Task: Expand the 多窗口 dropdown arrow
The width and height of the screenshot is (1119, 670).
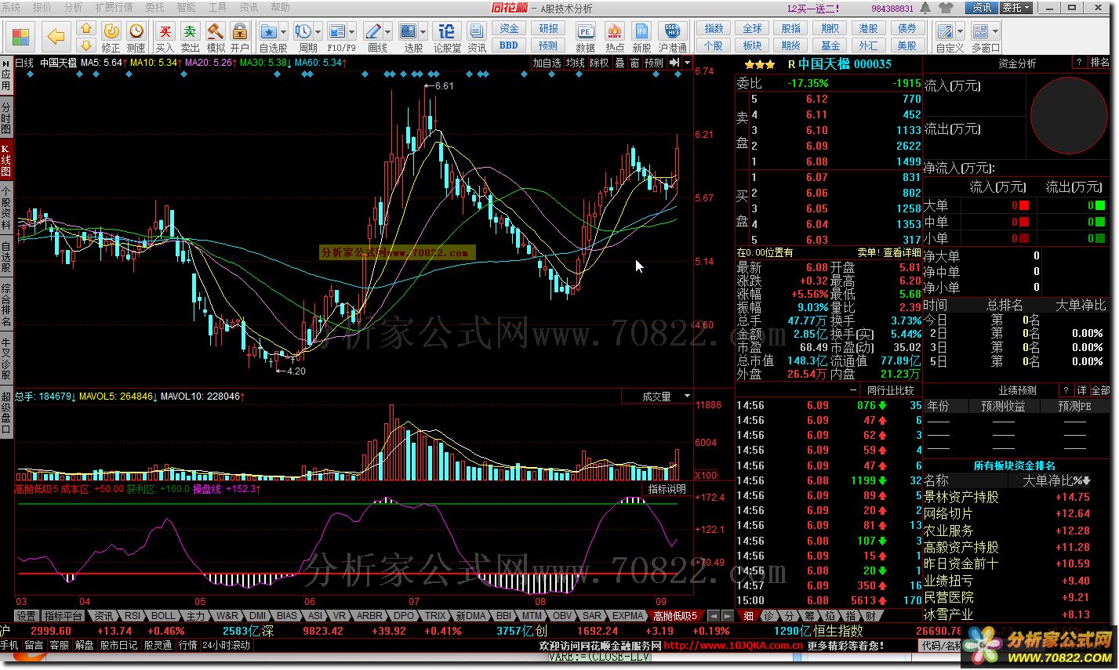Action: tap(995, 32)
